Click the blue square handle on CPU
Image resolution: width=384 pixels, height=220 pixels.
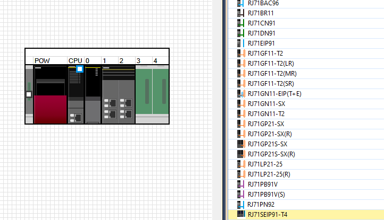coord(80,69)
